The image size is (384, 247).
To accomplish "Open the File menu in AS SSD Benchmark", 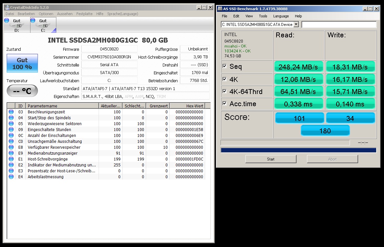I will [224, 16].
